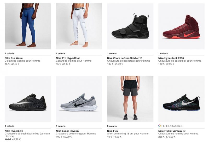View the Nike Flex running shorts photo
This screenshot has width=209, height=142.
[130, 99]
